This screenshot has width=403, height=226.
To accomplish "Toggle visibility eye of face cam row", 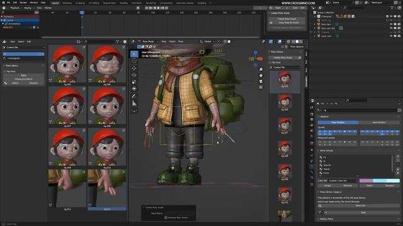I will click(391, 24).
